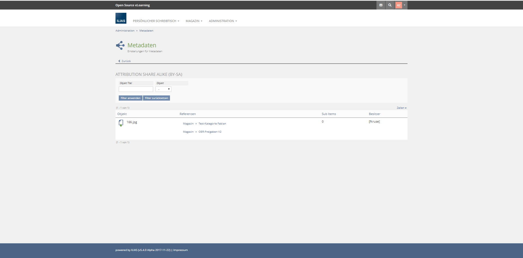Image resolution: width=523 pixels, height=258 pixels.
Task: Click the Metadaten share icon
Action: (120, 45)
